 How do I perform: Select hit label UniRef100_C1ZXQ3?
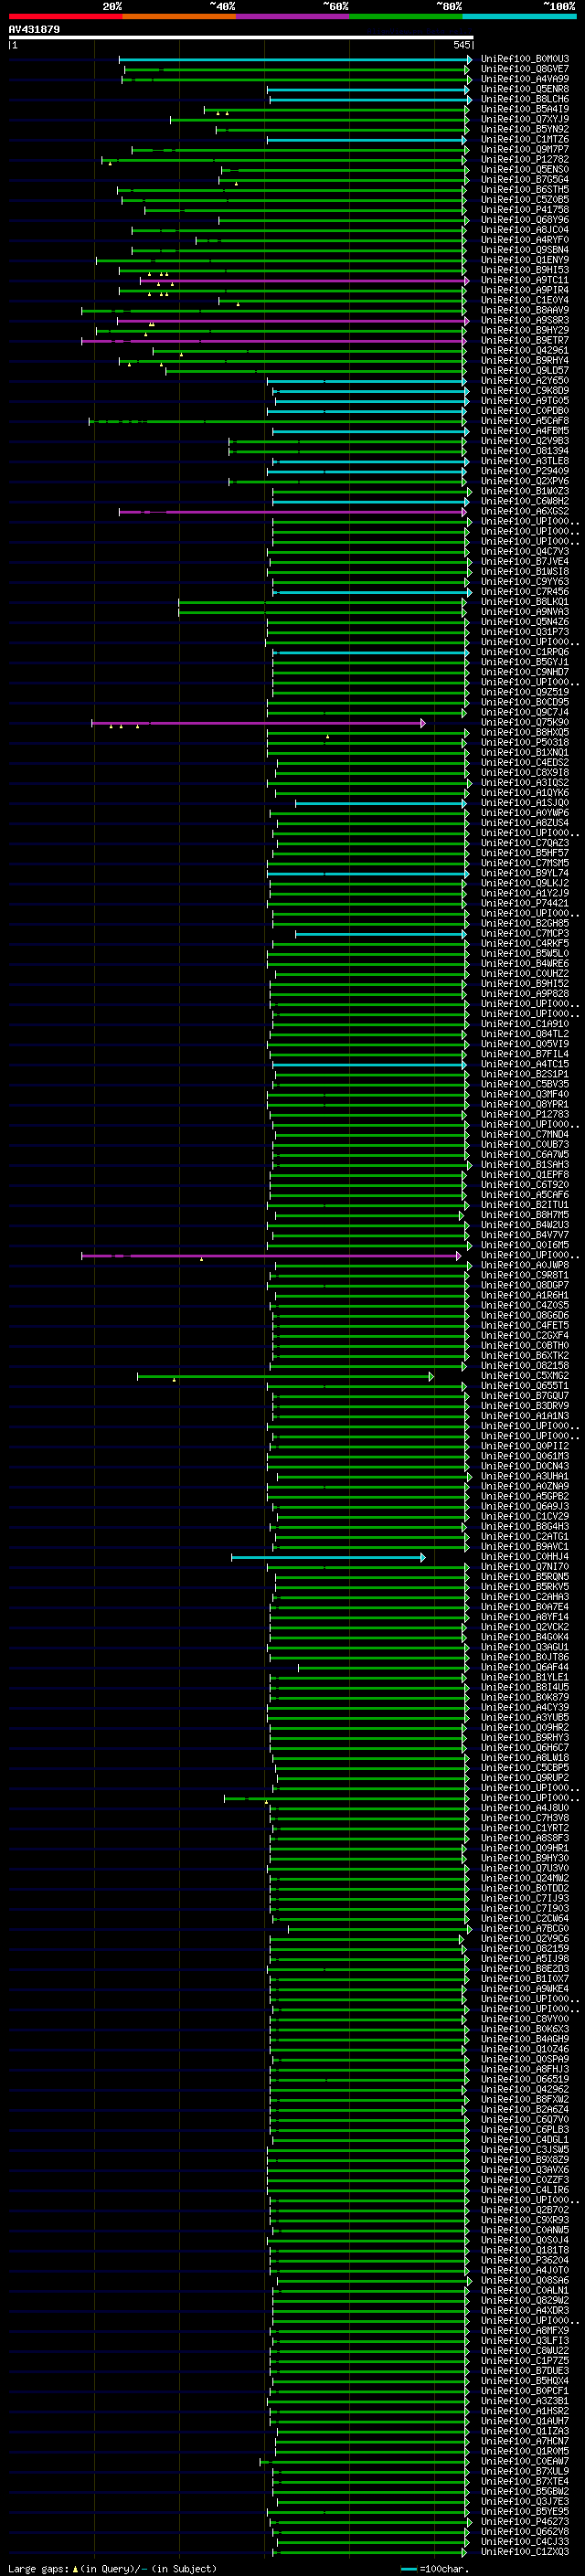pyautogui.click(x=525, y=2553)
